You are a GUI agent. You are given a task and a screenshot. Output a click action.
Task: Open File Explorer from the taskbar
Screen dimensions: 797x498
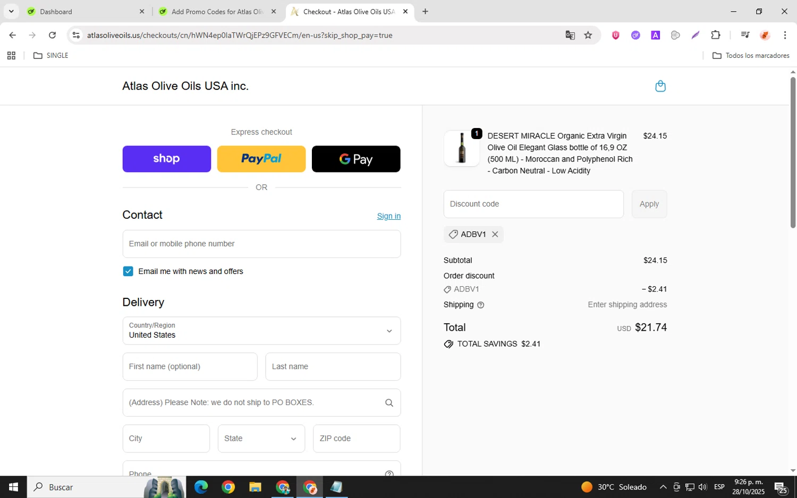point(255,487)
